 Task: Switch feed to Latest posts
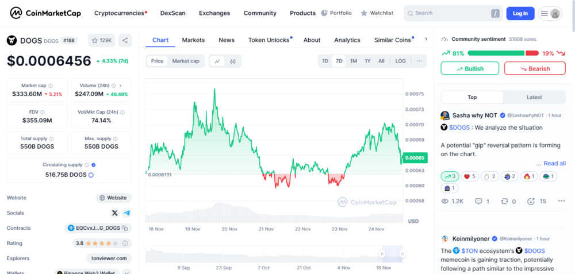[x=534, y=97]
